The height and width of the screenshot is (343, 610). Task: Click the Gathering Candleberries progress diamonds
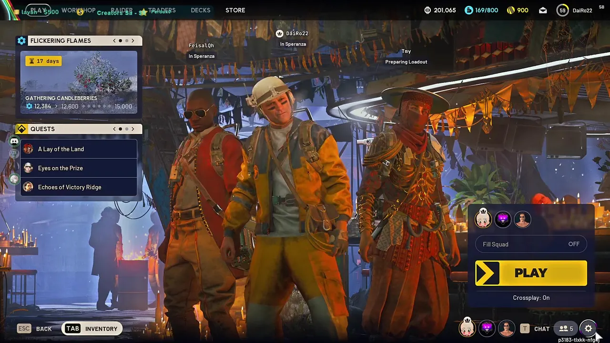pyautogui.click(x=96, y=106)
